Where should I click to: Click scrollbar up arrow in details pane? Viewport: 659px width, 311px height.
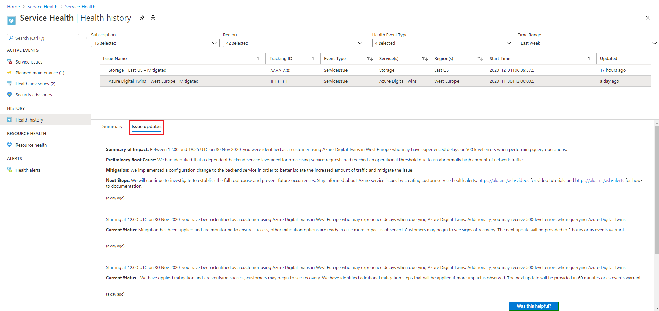click(x=657, y=122)
